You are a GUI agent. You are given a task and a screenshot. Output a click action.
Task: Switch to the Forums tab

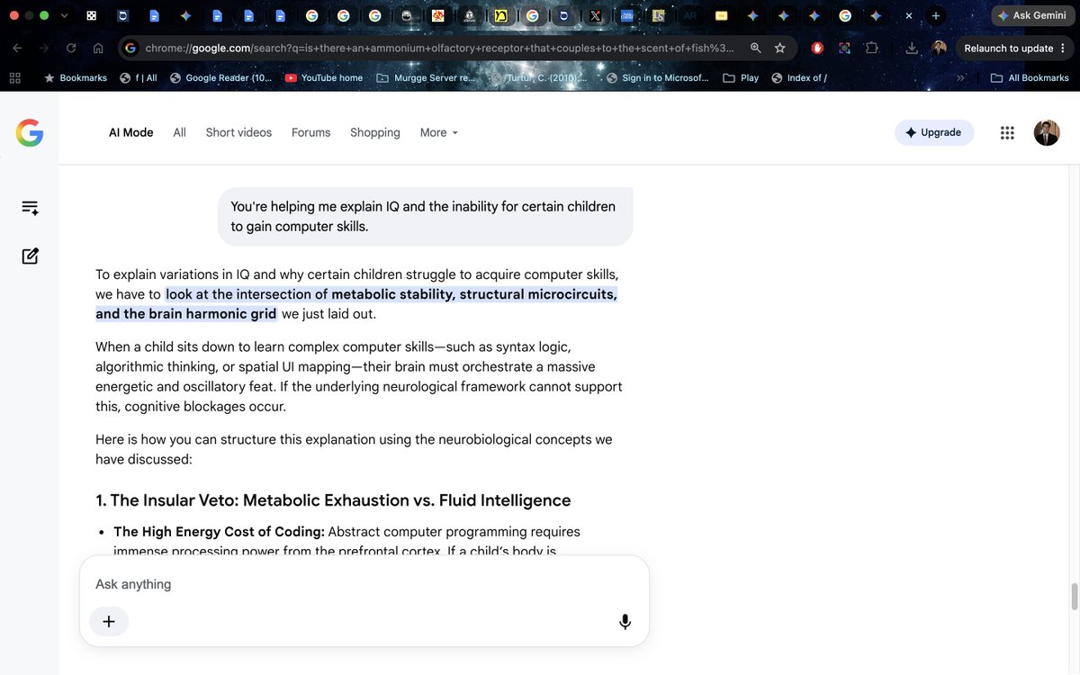point(311,132)
